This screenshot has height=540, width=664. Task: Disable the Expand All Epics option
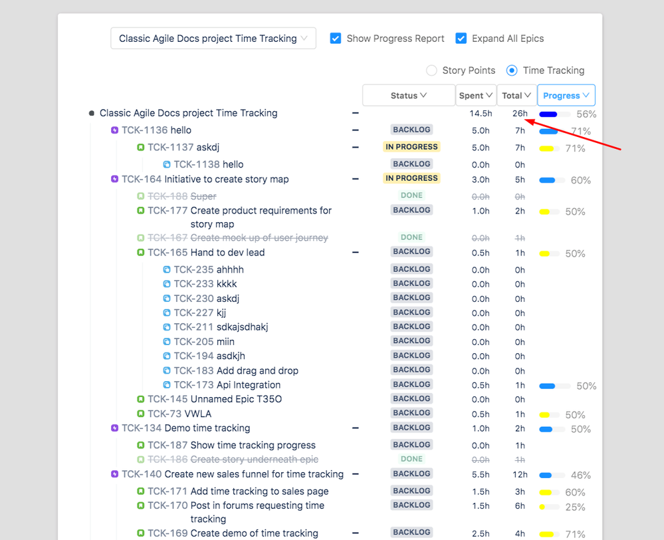(461, 39)
